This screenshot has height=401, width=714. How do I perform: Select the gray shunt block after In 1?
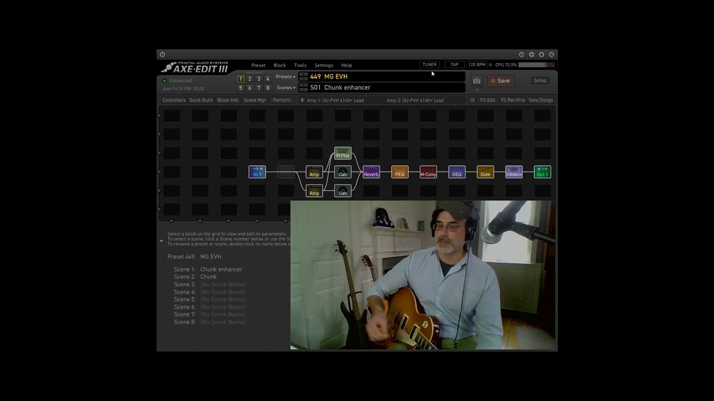pyautogui.click(x=286, y=172)
